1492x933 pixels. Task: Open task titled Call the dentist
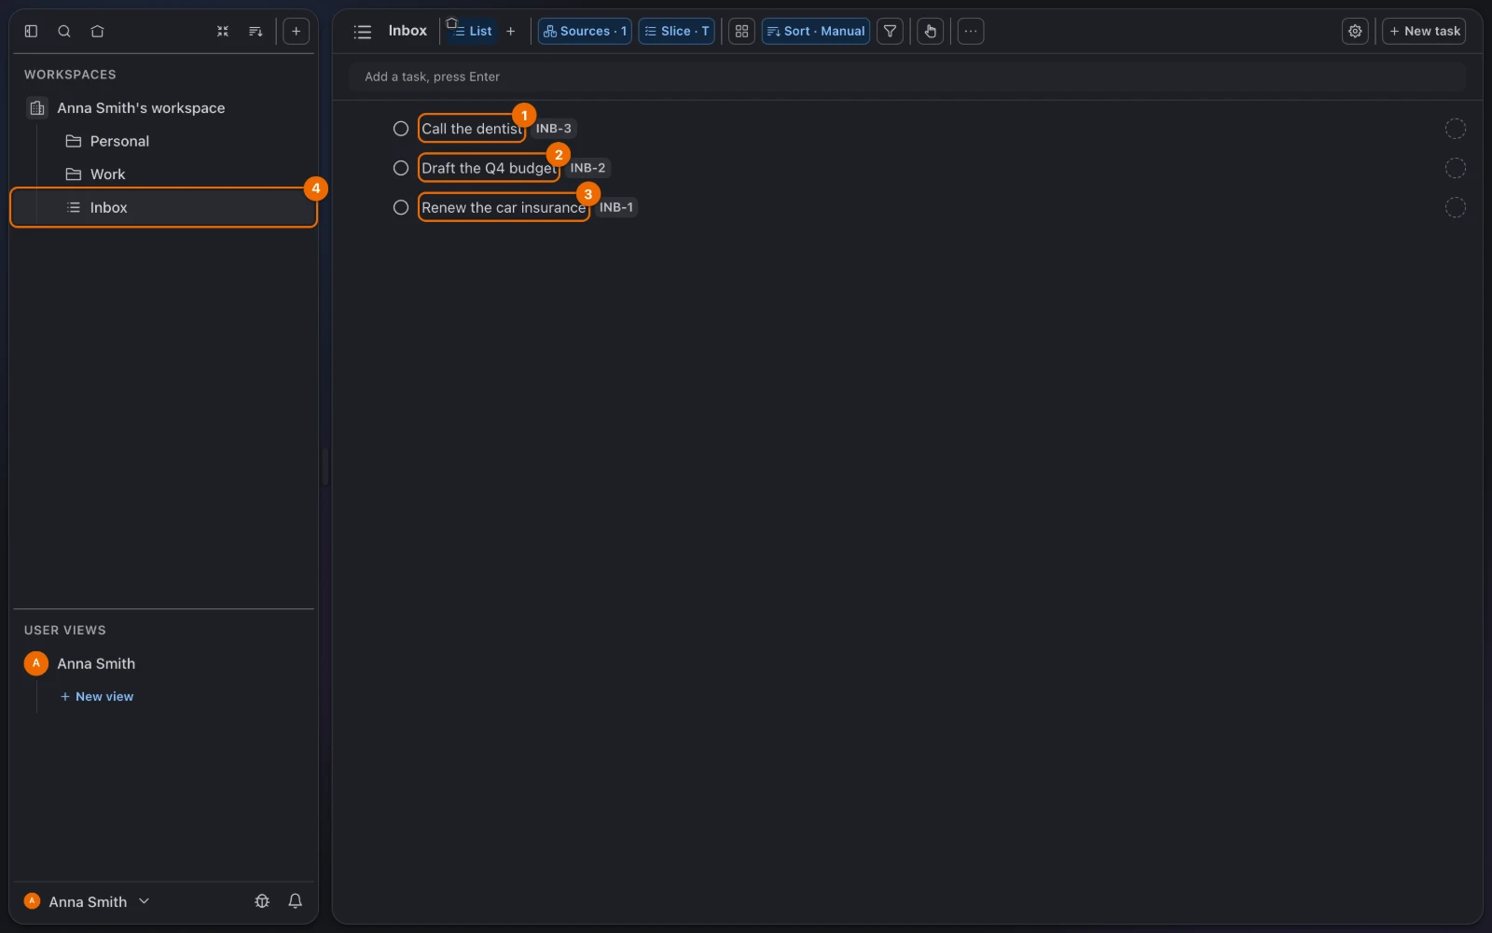coord(472,129)
